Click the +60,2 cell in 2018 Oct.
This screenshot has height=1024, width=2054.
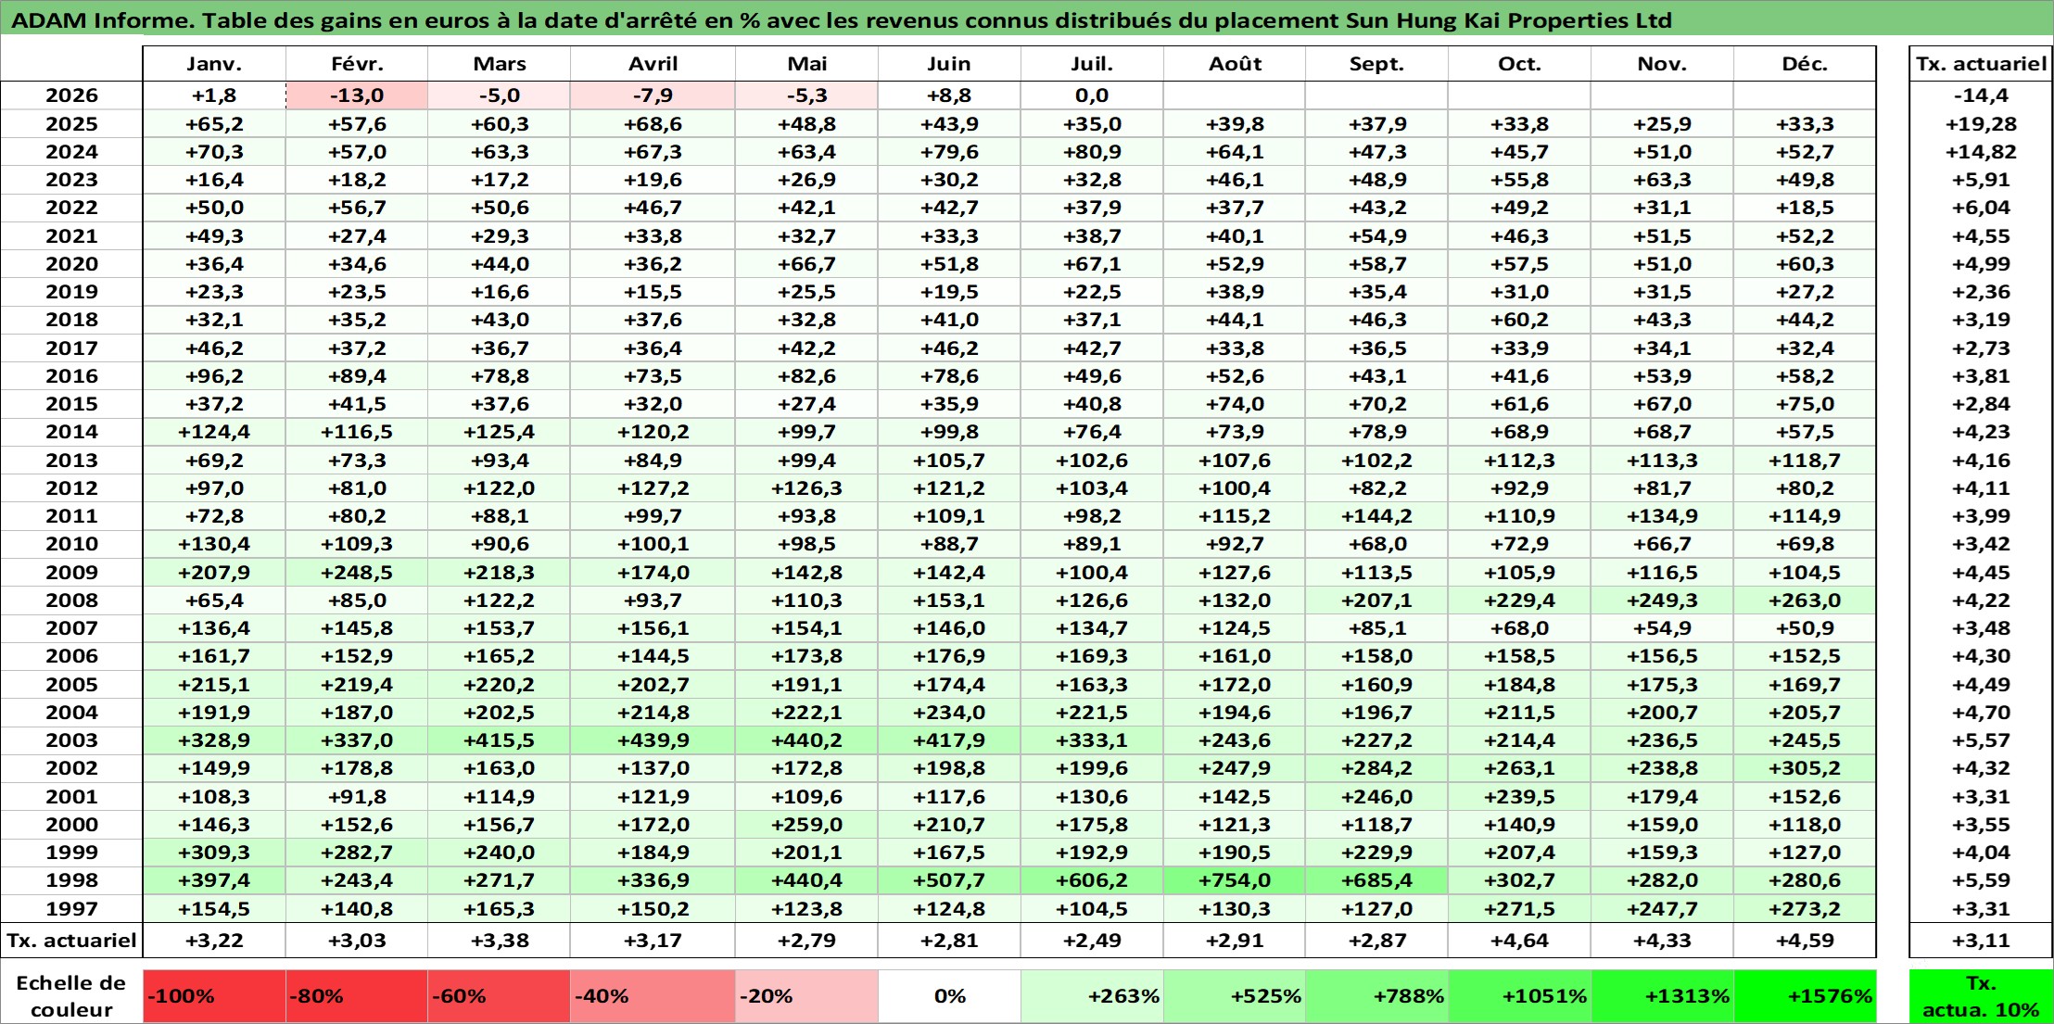(1519, 320)
